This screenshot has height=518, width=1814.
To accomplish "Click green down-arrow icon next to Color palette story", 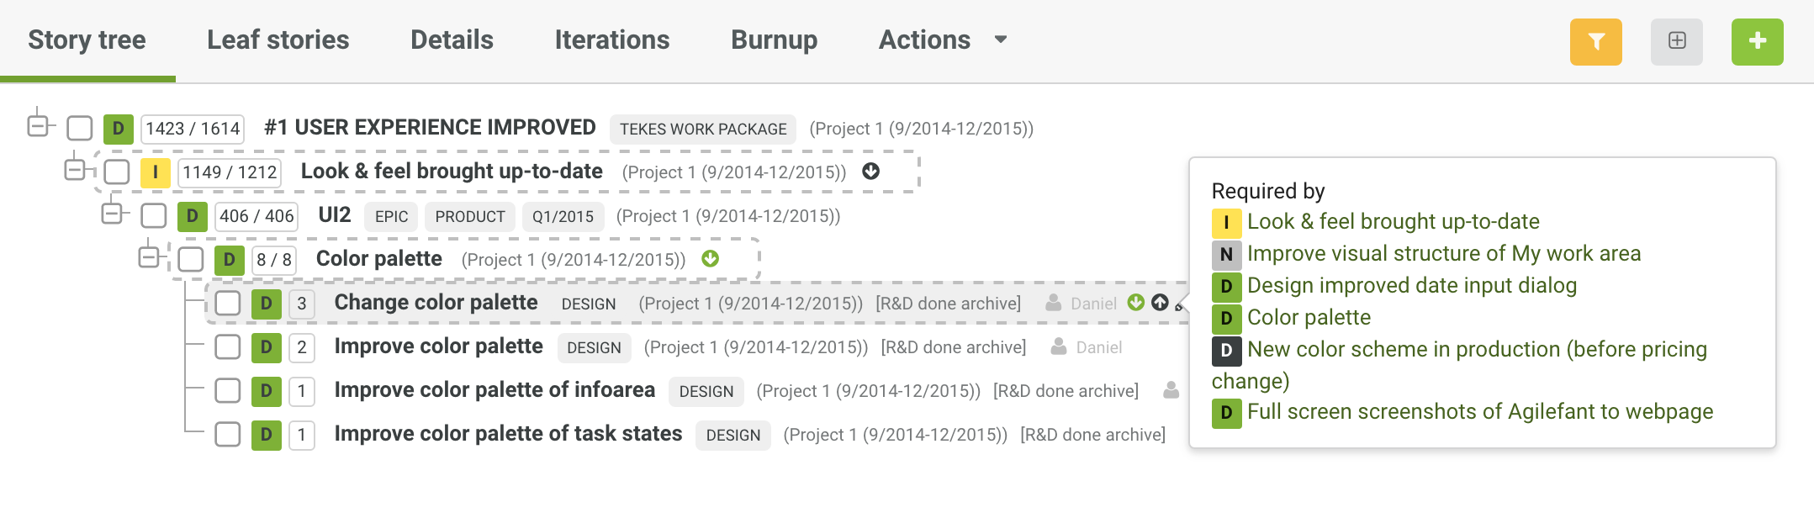I will click(711, 259).
